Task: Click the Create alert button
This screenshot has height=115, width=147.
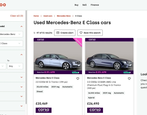Action: [x=65, y=33]
